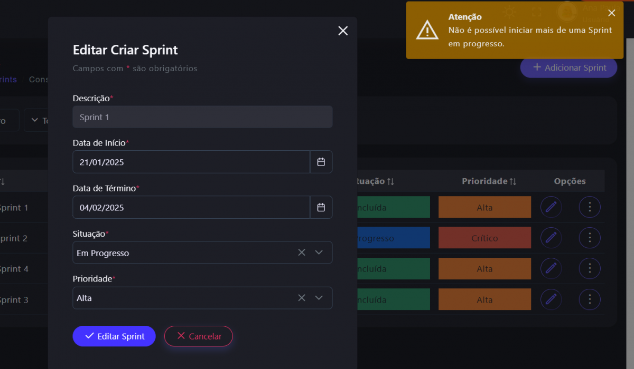Sort the table by Prioridade column
The height and width of the screenshot is (369, 634).
[x=489, y=181]
